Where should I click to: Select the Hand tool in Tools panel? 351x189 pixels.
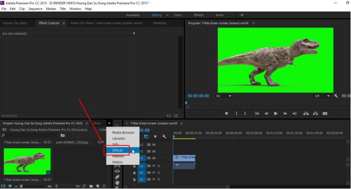point(117,183)
